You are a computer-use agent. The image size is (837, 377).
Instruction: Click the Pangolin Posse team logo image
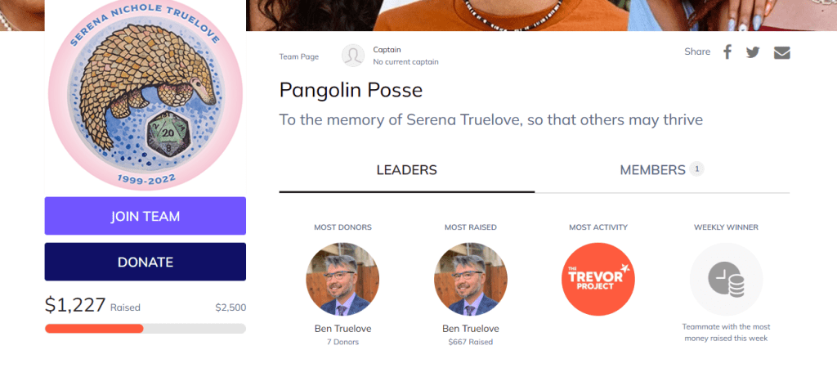tap(145, 95)
